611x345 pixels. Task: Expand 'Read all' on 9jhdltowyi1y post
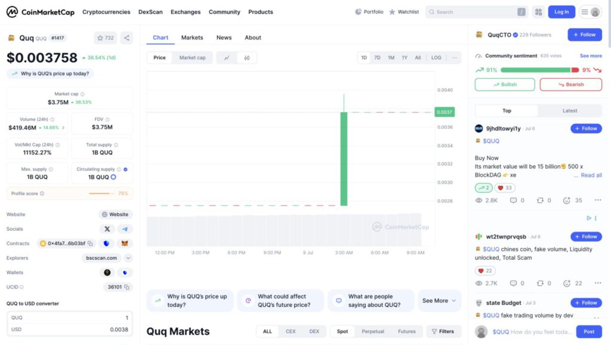coord(591,175)
